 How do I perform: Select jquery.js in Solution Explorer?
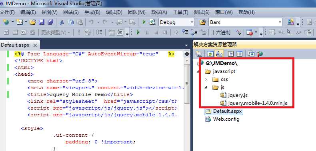coord(238,95)
